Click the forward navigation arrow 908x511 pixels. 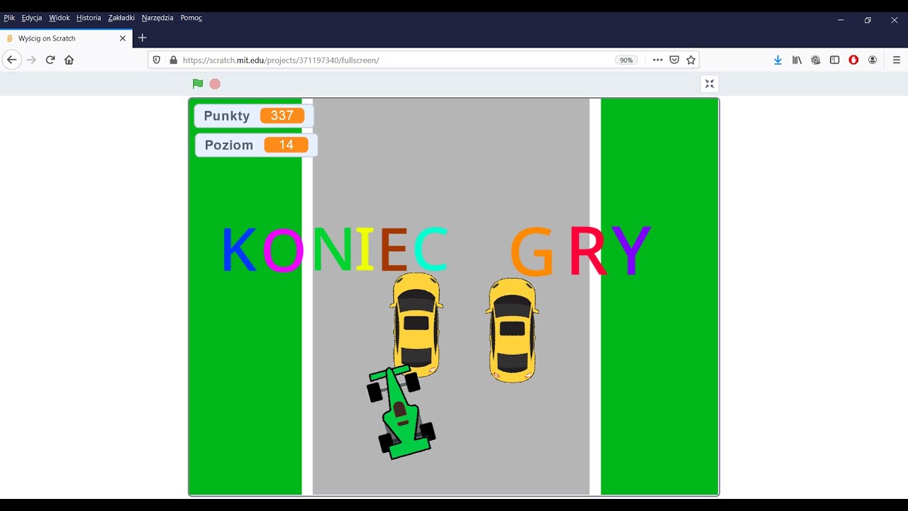tap(31, 60)
